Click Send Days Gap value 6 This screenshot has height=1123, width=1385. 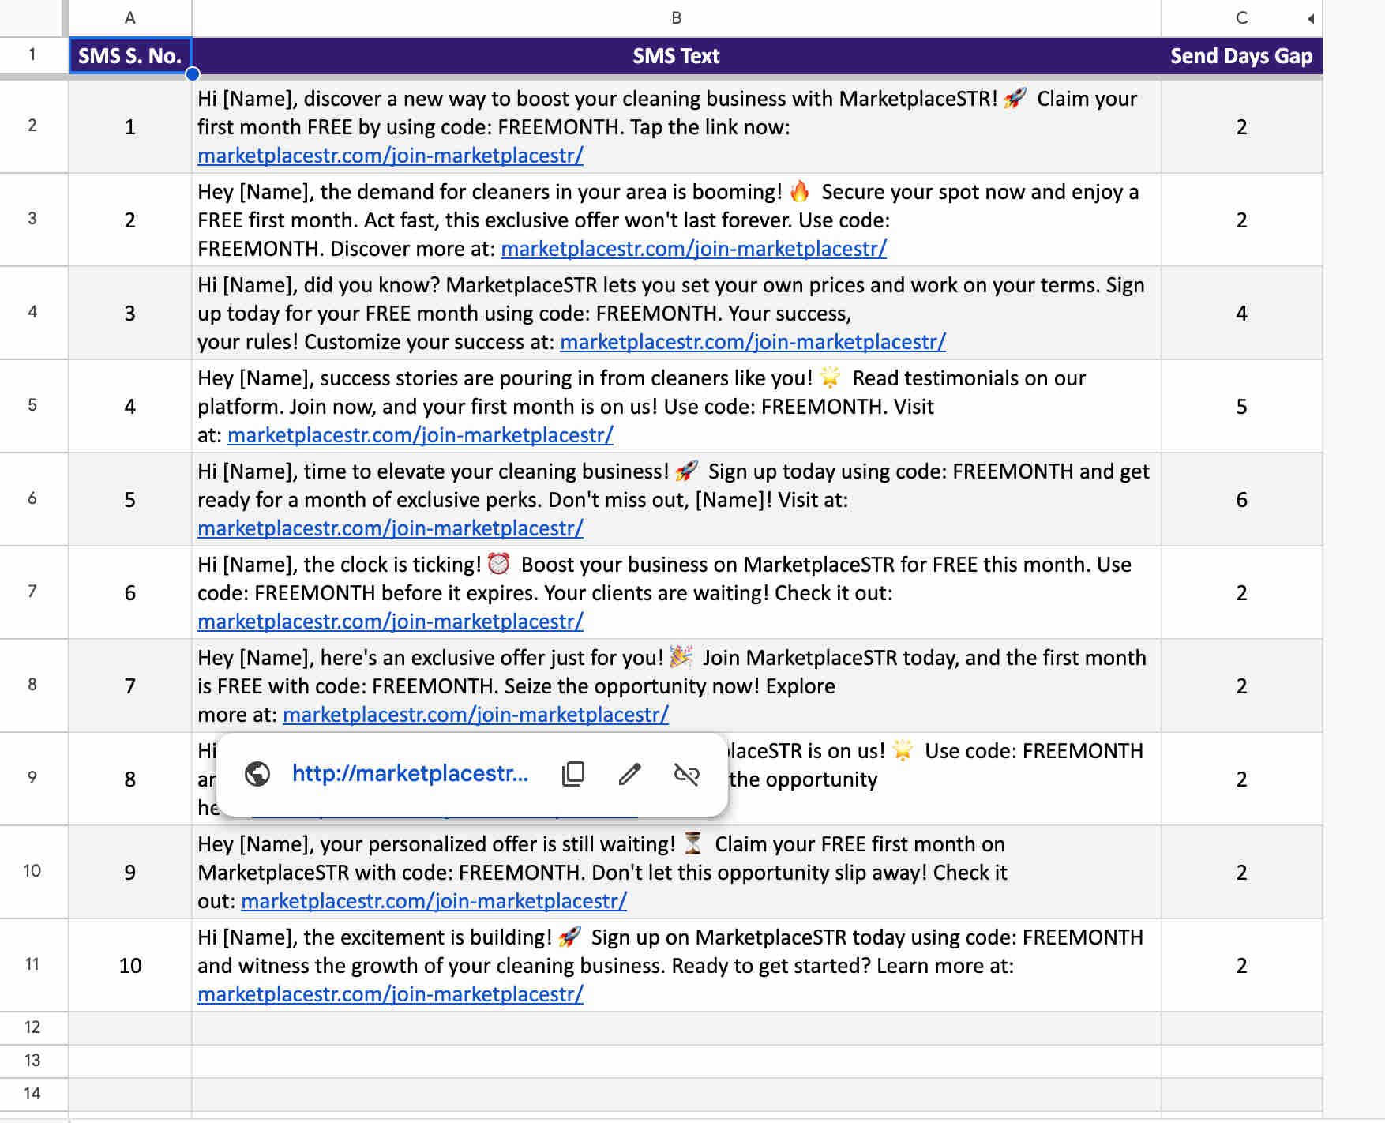[1241, 500]
